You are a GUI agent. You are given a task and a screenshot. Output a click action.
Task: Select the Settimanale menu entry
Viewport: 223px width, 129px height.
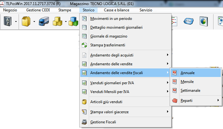pos(190,91)
